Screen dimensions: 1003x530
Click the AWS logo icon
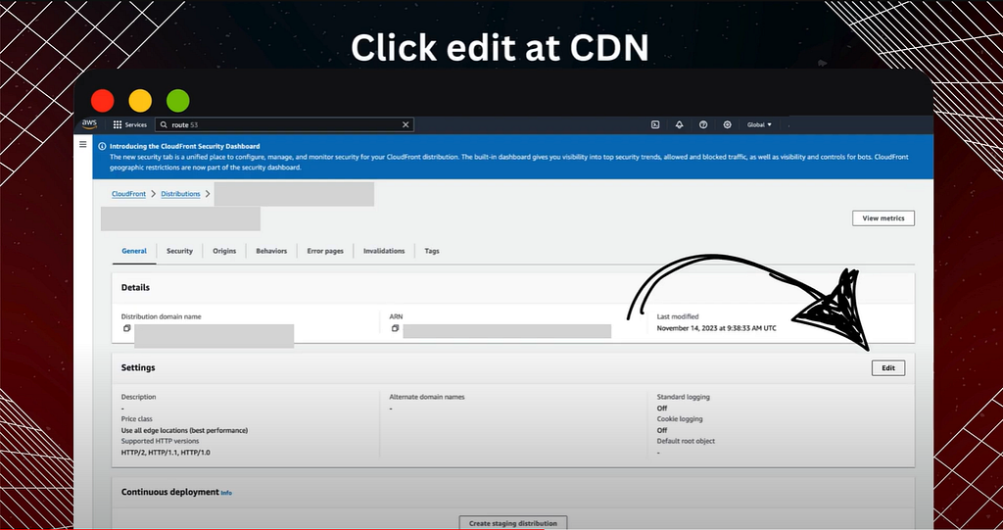click(89, 124)
